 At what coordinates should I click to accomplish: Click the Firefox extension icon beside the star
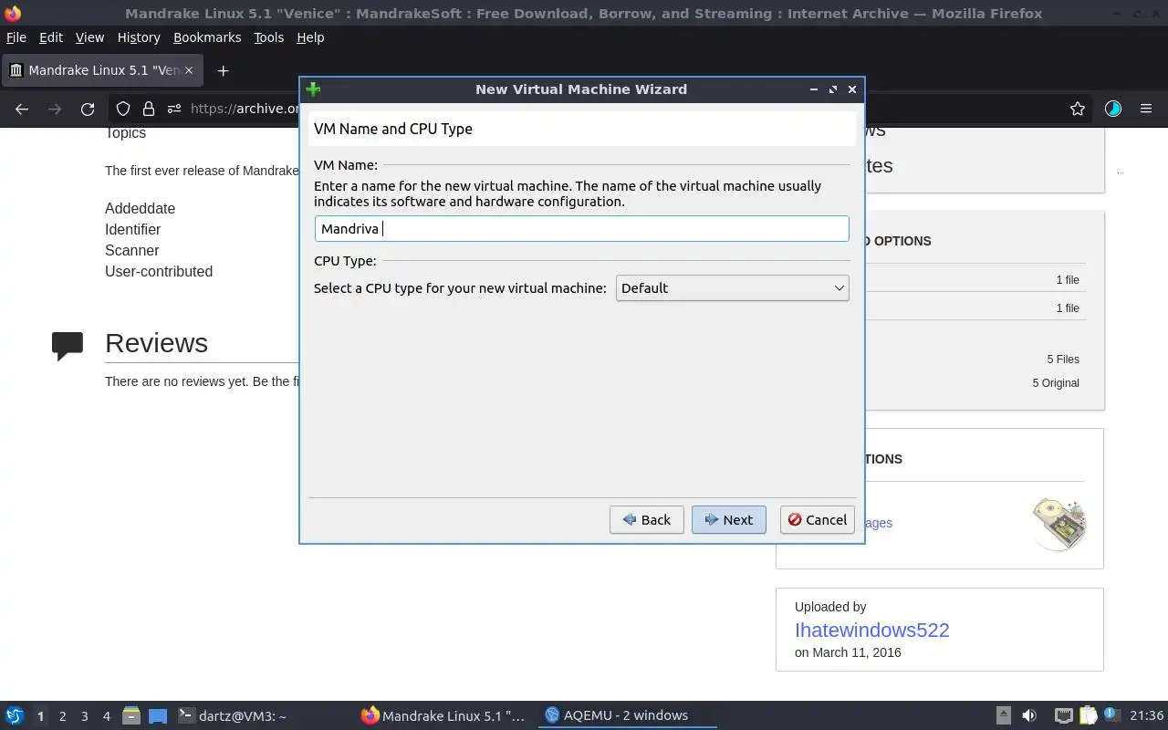click(x=1113, y=109)
